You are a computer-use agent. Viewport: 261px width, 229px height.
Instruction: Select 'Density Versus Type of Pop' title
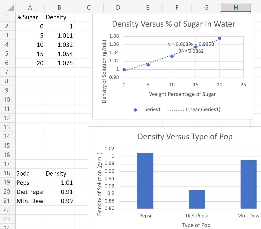click(185, 137)
